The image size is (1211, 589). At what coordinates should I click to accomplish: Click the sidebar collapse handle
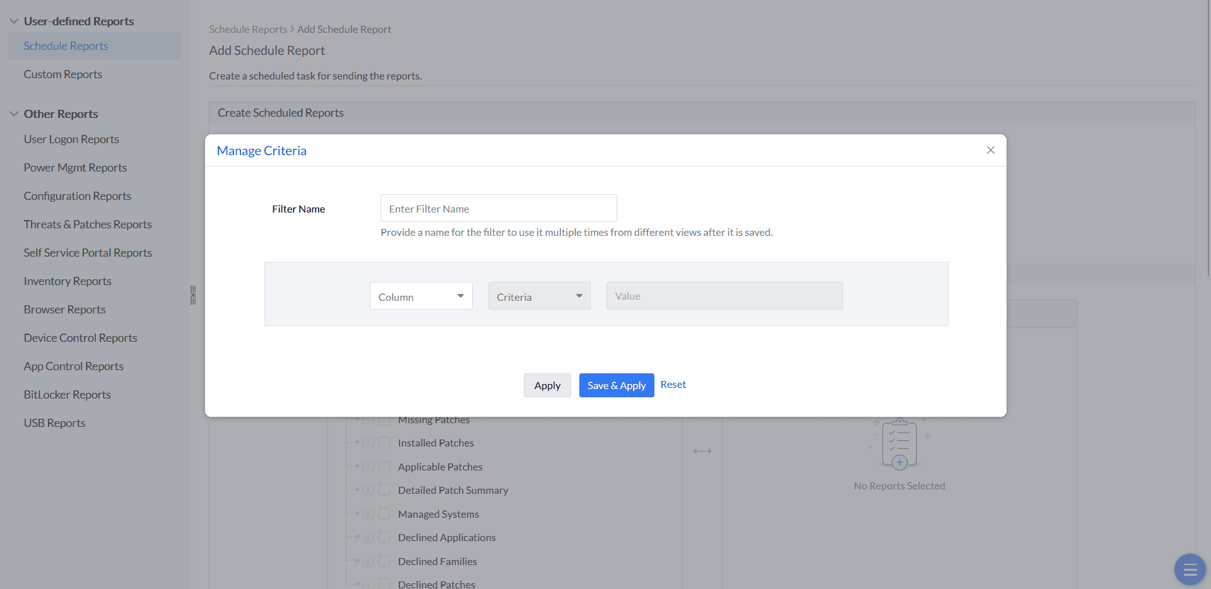[x=193, y=295]
